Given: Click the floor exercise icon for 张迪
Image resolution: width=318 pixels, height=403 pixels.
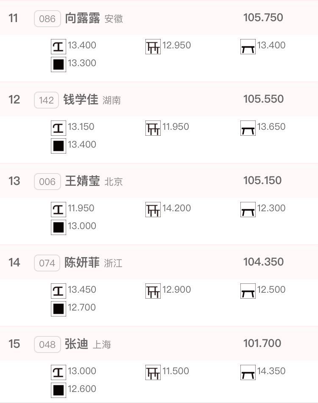Looking at the screenshot, I should [x=59, y=390].
